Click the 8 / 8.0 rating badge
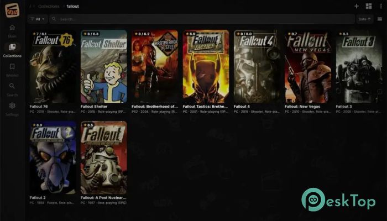The height and width of the screenshot is (221, 387). (x=244, y=34)
